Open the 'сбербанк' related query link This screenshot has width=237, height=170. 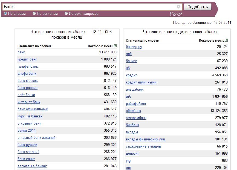[133, 111]
